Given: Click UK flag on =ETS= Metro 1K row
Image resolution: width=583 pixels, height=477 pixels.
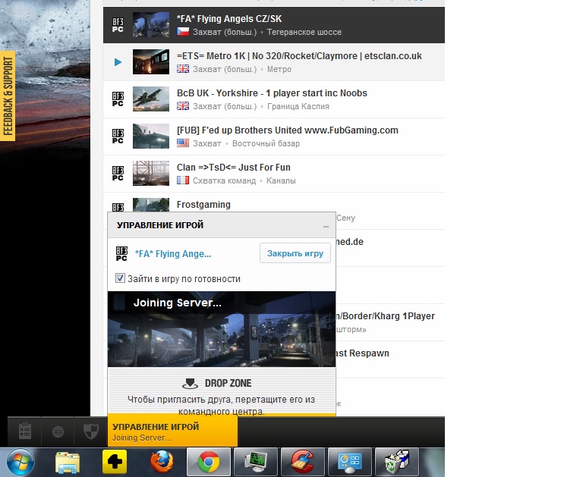Looking at the screenshot, I should (183, 69).
